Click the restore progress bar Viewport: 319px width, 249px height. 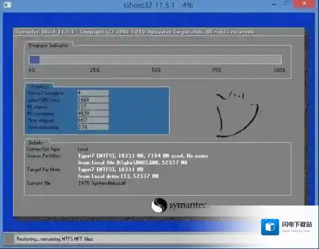(155, 60)
